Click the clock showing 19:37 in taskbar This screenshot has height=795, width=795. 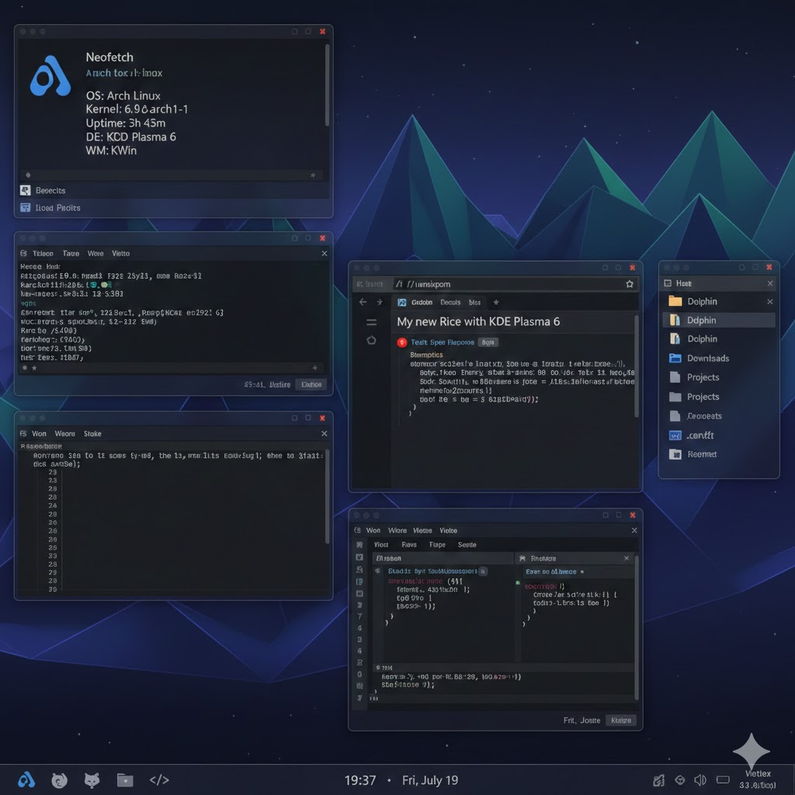coord(359,780)
